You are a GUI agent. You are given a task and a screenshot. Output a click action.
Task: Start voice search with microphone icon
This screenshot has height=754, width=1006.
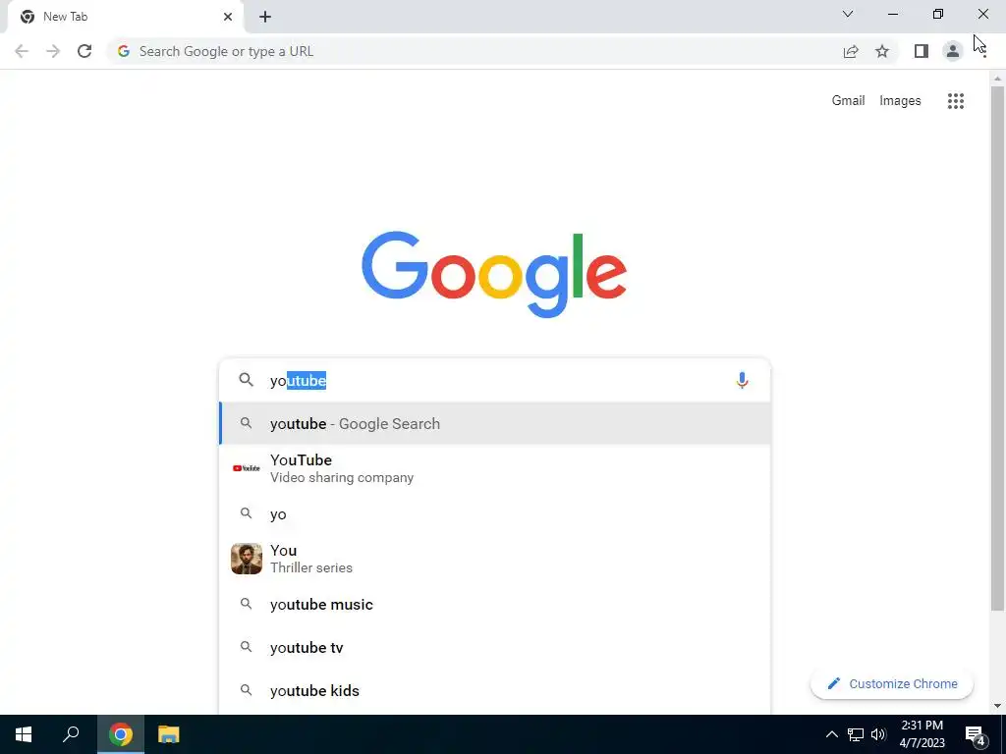point(742,380)
